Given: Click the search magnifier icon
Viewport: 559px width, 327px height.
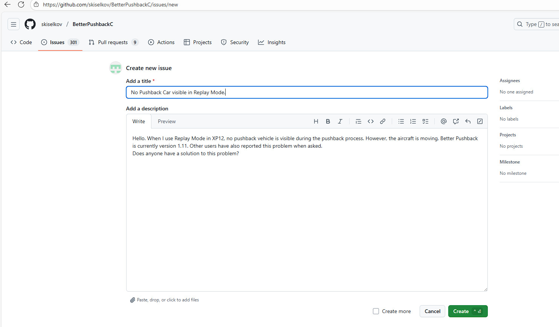Looking at the screenshot, I should point(520,24).
